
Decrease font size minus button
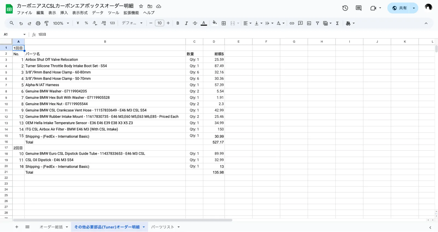tap(151, 23)
